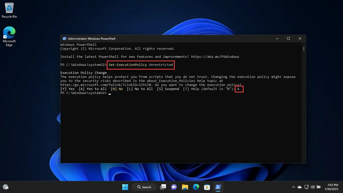Image resolution: width=343 pixels, height=193 pixels.
Task: Click the OneDrive cloud tray icon
Action: click(x=300, y=187)
